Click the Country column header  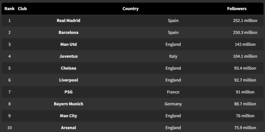click(130, 9)
